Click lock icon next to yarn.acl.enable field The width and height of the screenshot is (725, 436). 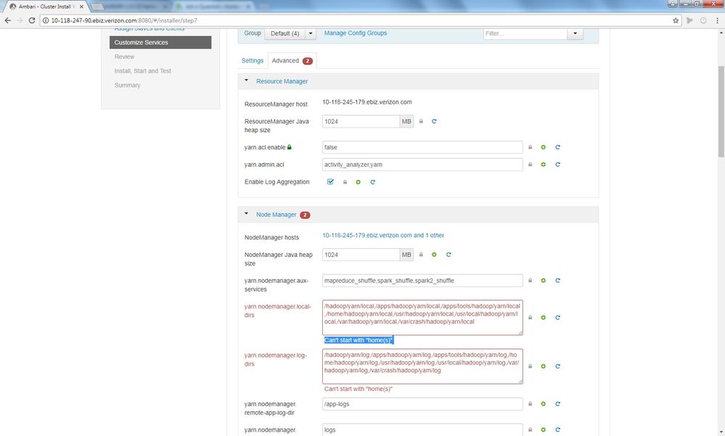tap(530, 147)
